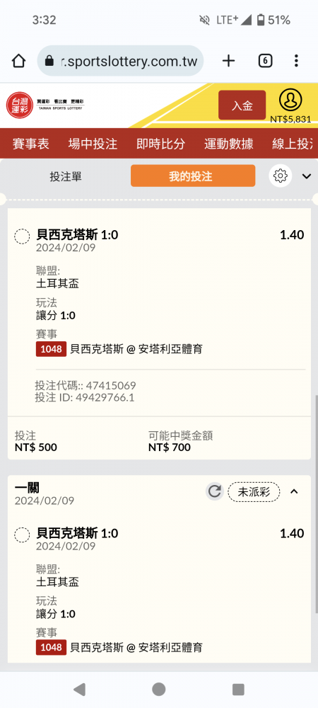
Task: Select radio circle of first 貝西克塔斯 1:0 bet
Action: 22,236
